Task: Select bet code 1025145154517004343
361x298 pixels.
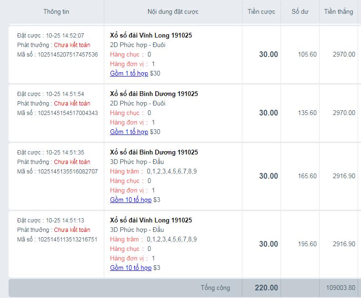Action: click(x=68, y=113)
